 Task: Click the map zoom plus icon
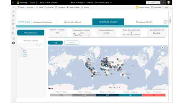pyautogui.click(x=162, y=48)
